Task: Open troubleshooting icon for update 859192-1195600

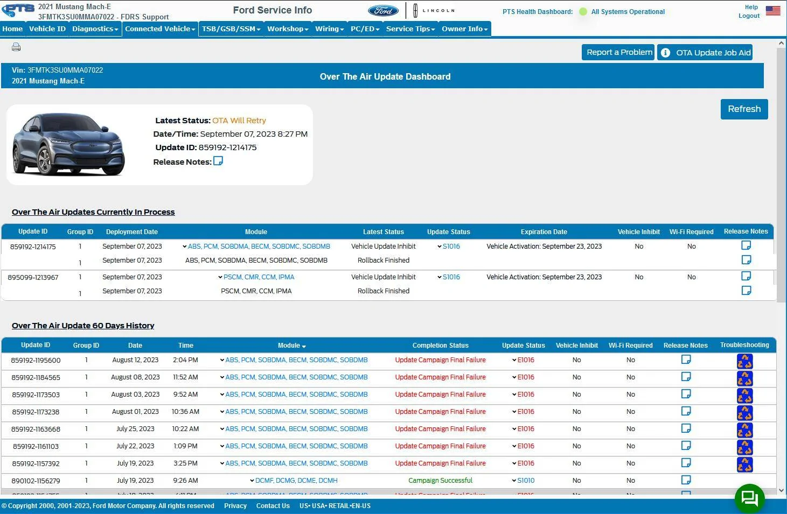Action: 744,361
